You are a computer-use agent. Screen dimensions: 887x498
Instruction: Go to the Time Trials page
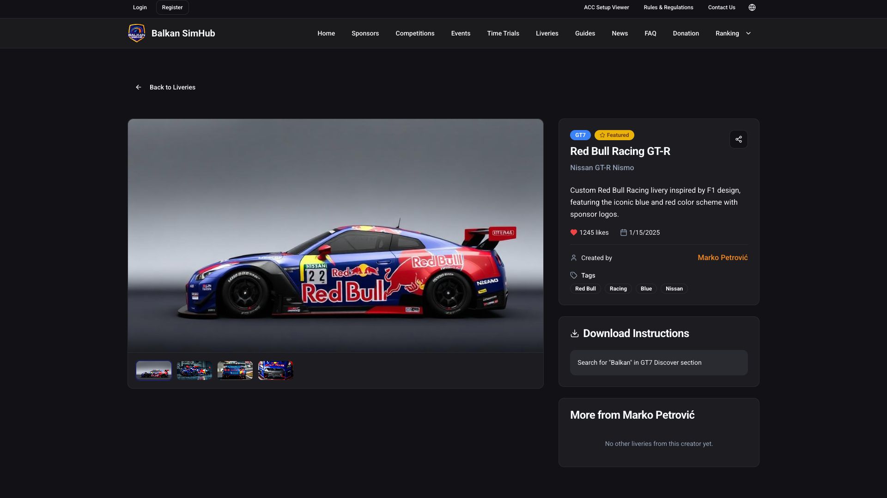503,33
